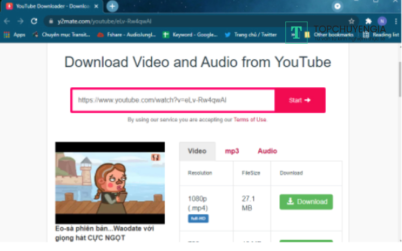Download the 1080p mp4 video
This screenshot has width=402, height=251.
point(306,202)
